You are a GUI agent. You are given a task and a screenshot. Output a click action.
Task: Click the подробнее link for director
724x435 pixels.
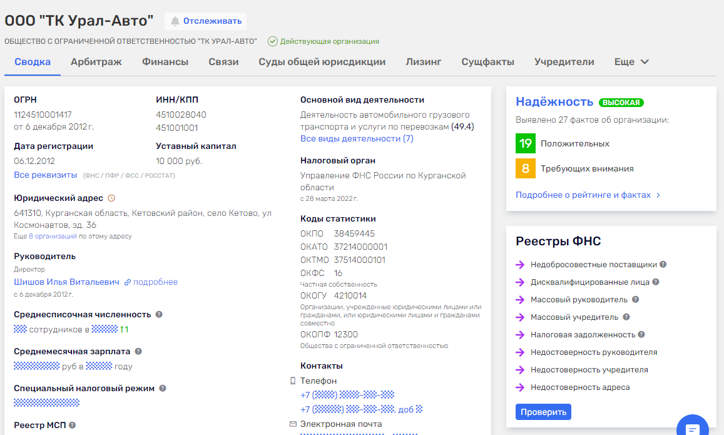point(155,282)
